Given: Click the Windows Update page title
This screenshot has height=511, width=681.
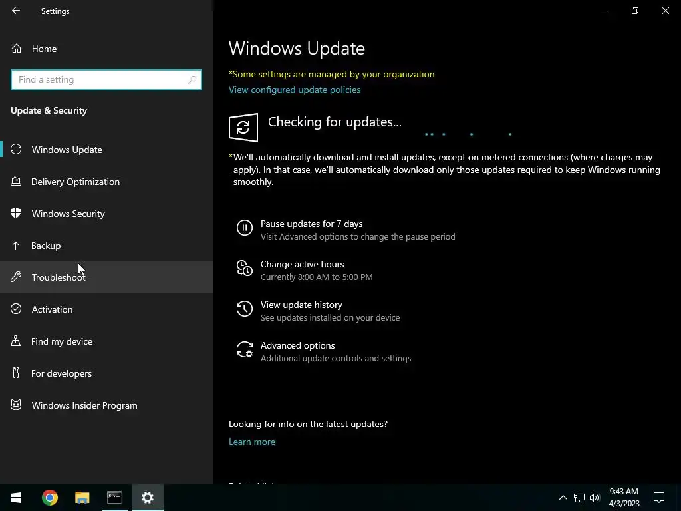Looking at the screenshot, I should point(297,48).
